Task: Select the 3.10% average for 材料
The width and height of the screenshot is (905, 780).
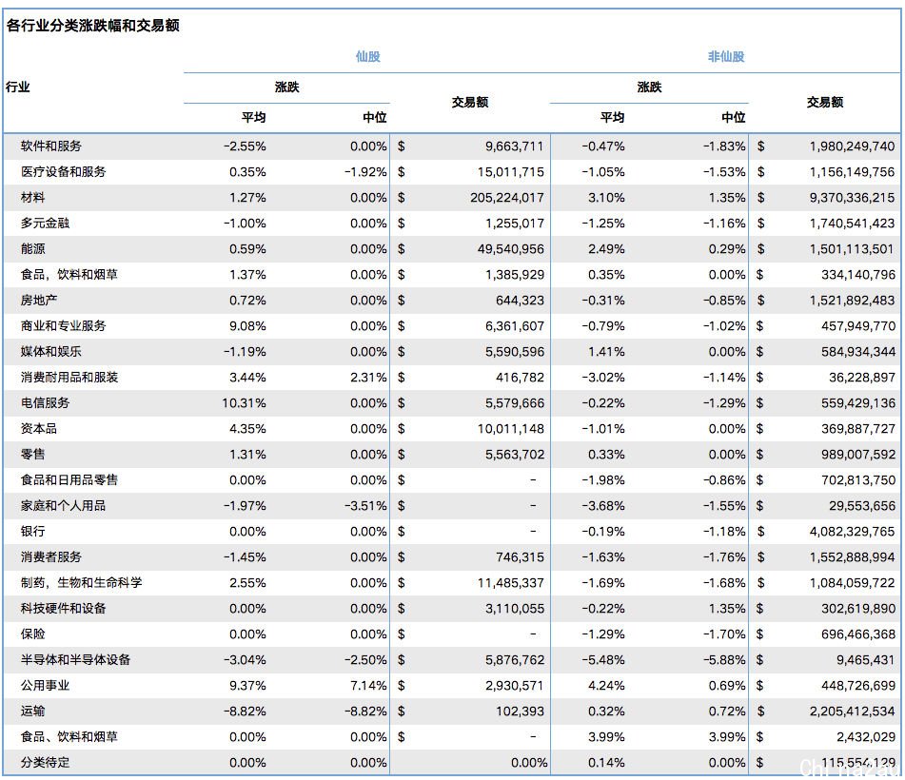Action: click(x=606, y=197)
